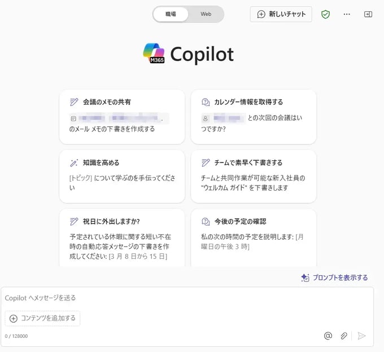Screen dimensions: 384x352
Task: Switch to the 職場 (Work) mode
Action: point(171,14)
